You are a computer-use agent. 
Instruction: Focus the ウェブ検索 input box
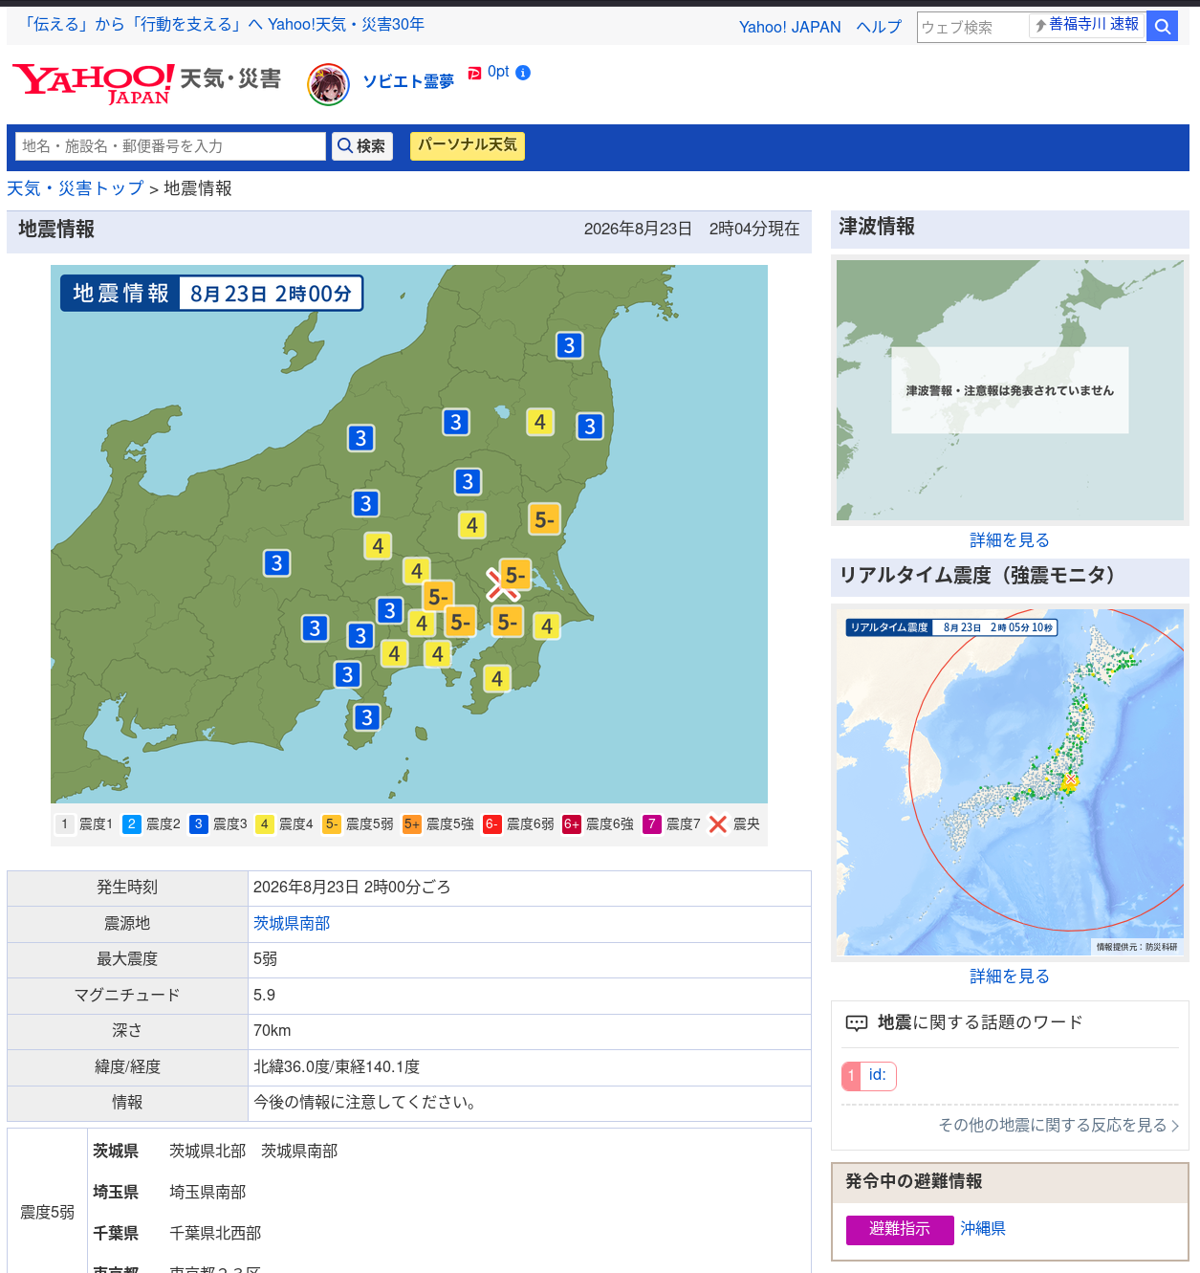coord(972,27)
